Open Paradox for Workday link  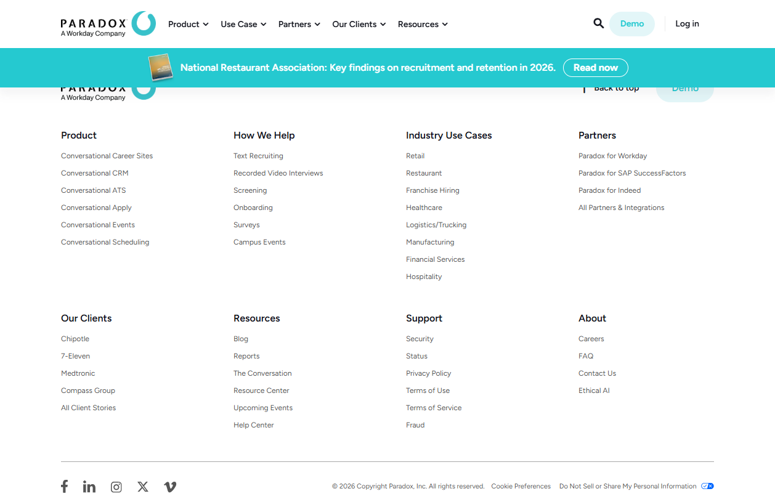(612, 156)
